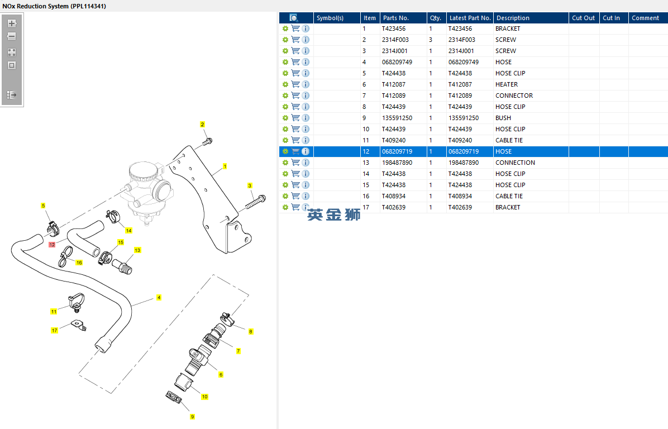Show info for item 1 T423456
Viewport: 668px width, 429px height.
pos(306,28)
